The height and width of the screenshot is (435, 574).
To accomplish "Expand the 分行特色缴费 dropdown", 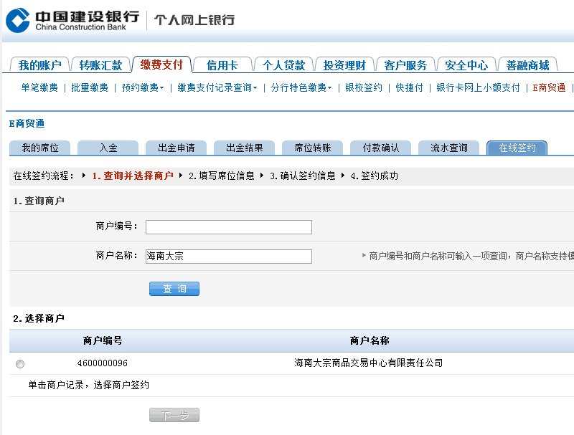I will click(x=301, y=87).
